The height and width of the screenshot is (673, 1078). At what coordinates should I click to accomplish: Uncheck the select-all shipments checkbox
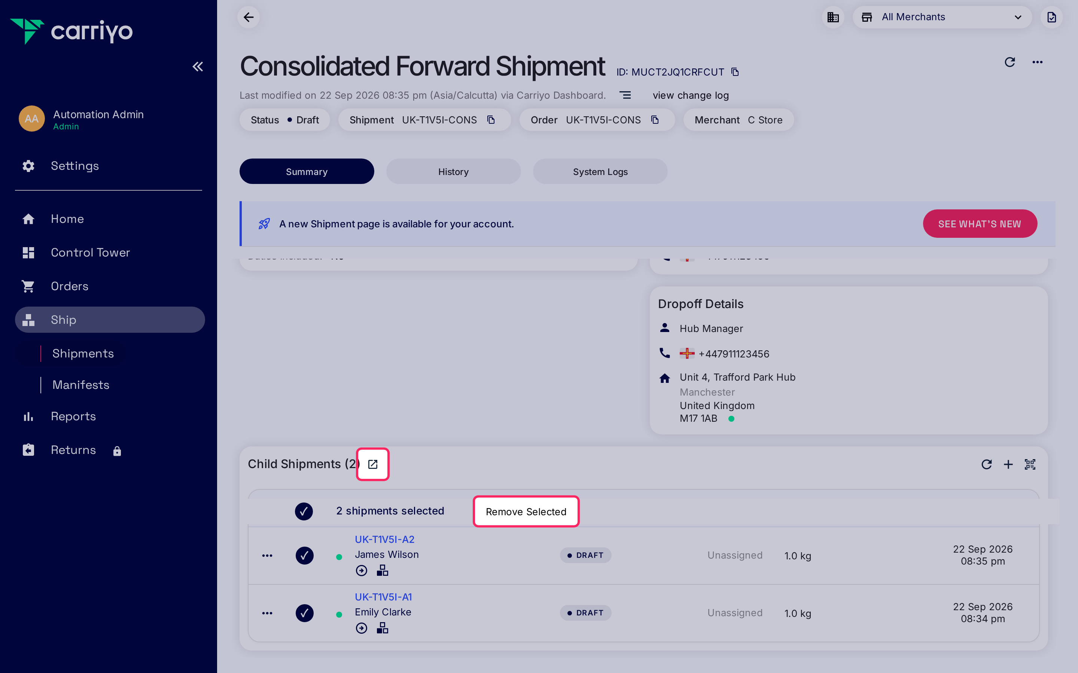(304, 511)
